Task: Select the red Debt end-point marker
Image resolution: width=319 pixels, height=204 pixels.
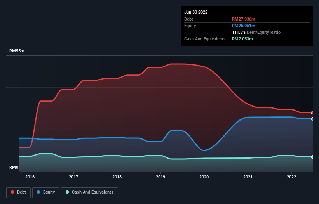Action: (x=312, y=112)
